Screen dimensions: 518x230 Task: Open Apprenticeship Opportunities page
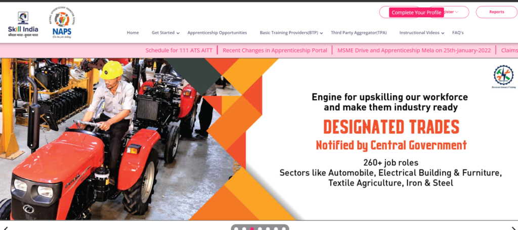click(x=217, y=33)
